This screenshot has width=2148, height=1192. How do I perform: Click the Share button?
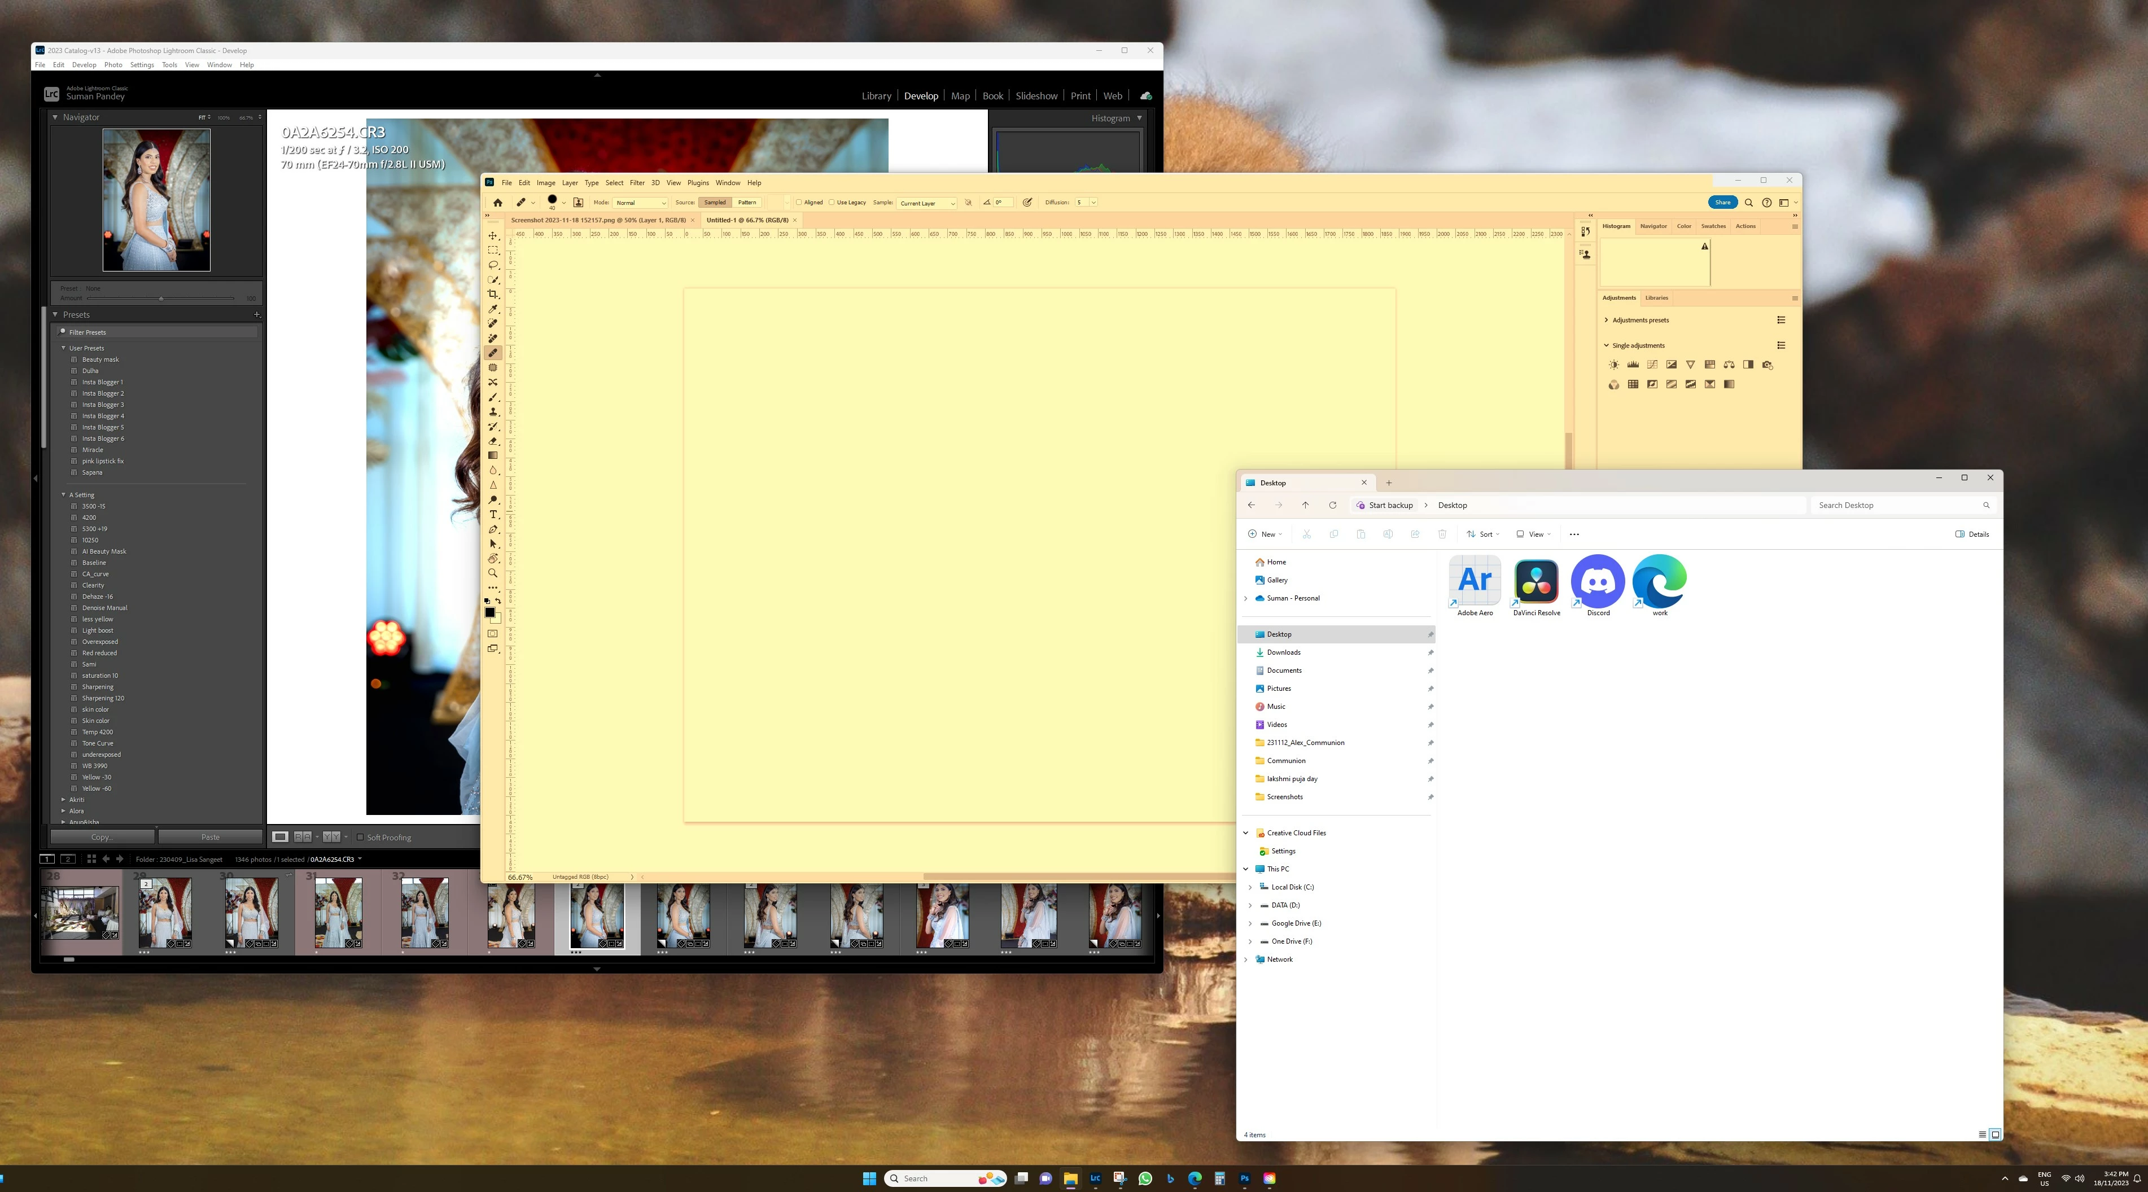point(1722,203)
